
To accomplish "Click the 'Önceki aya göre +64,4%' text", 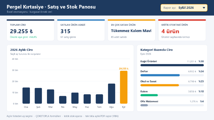I will pos(23,37).
